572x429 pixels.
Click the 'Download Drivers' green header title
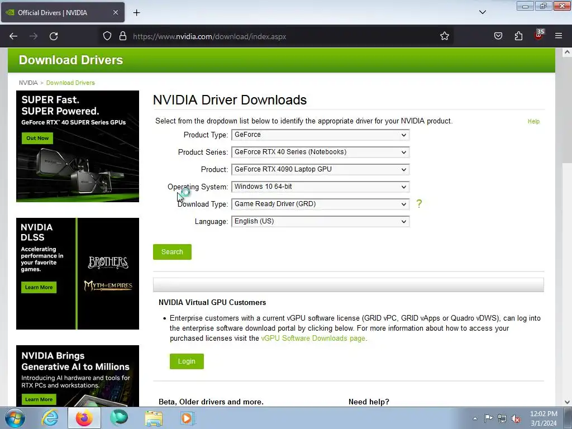pyautogui.click(x=71, y=60)
